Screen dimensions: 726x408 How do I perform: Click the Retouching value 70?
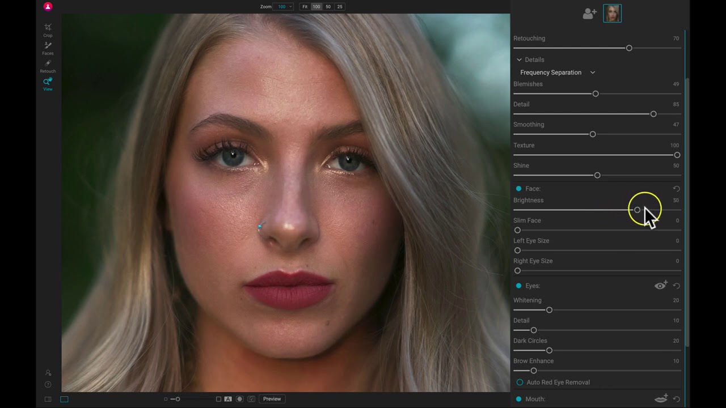pos(676,39)
